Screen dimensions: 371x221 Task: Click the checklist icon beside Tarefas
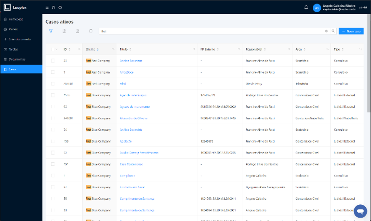click(x=5, y=49)
